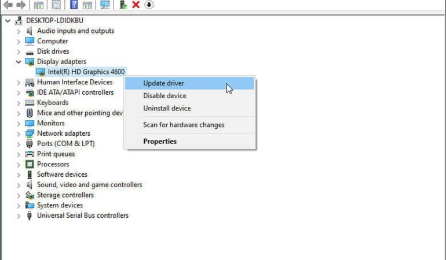Click the Intel HD Graphics 4600 adapter icon

[41, 72]
